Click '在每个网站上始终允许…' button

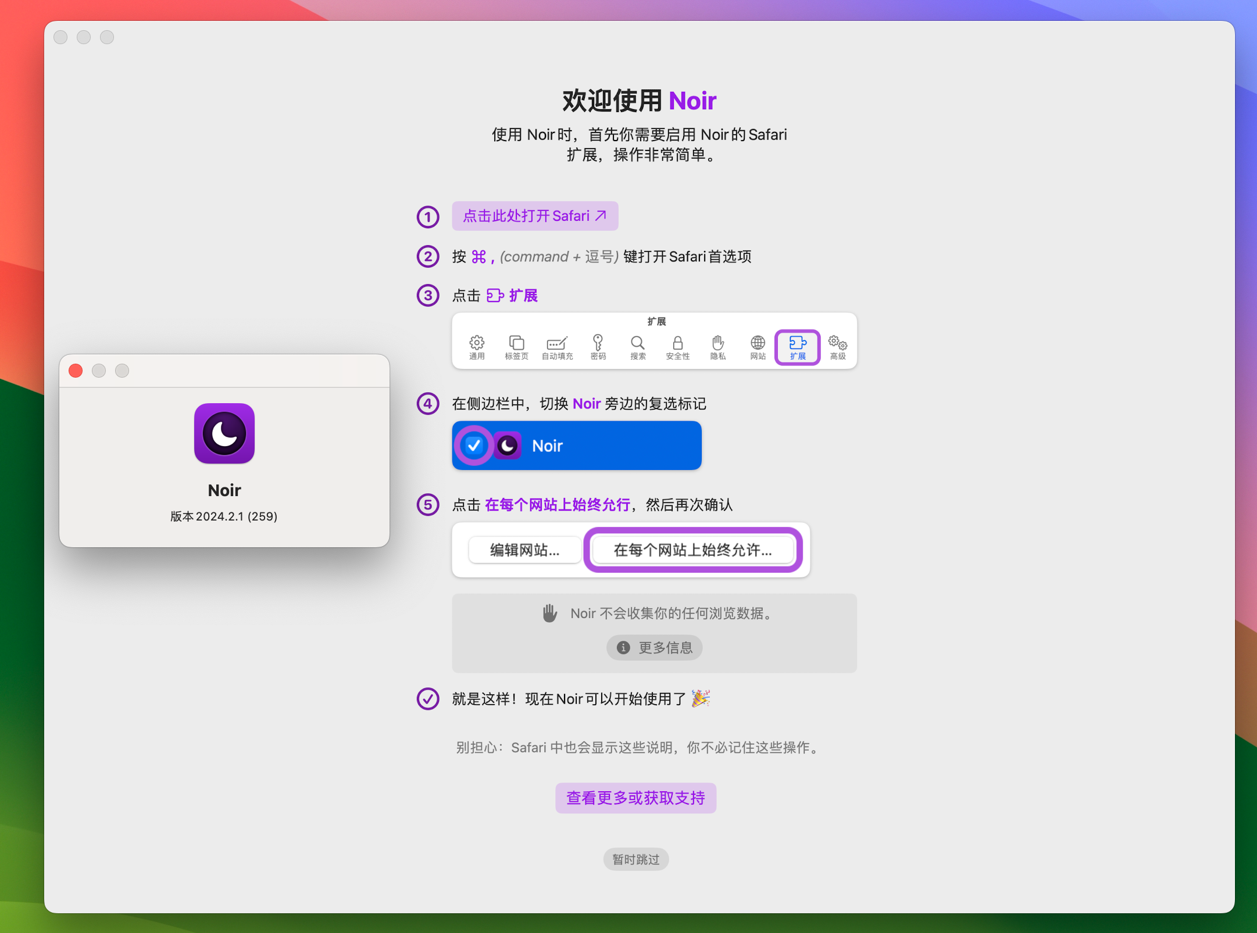[693, 550]
